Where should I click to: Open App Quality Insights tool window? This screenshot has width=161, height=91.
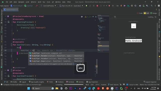(36, 82)
